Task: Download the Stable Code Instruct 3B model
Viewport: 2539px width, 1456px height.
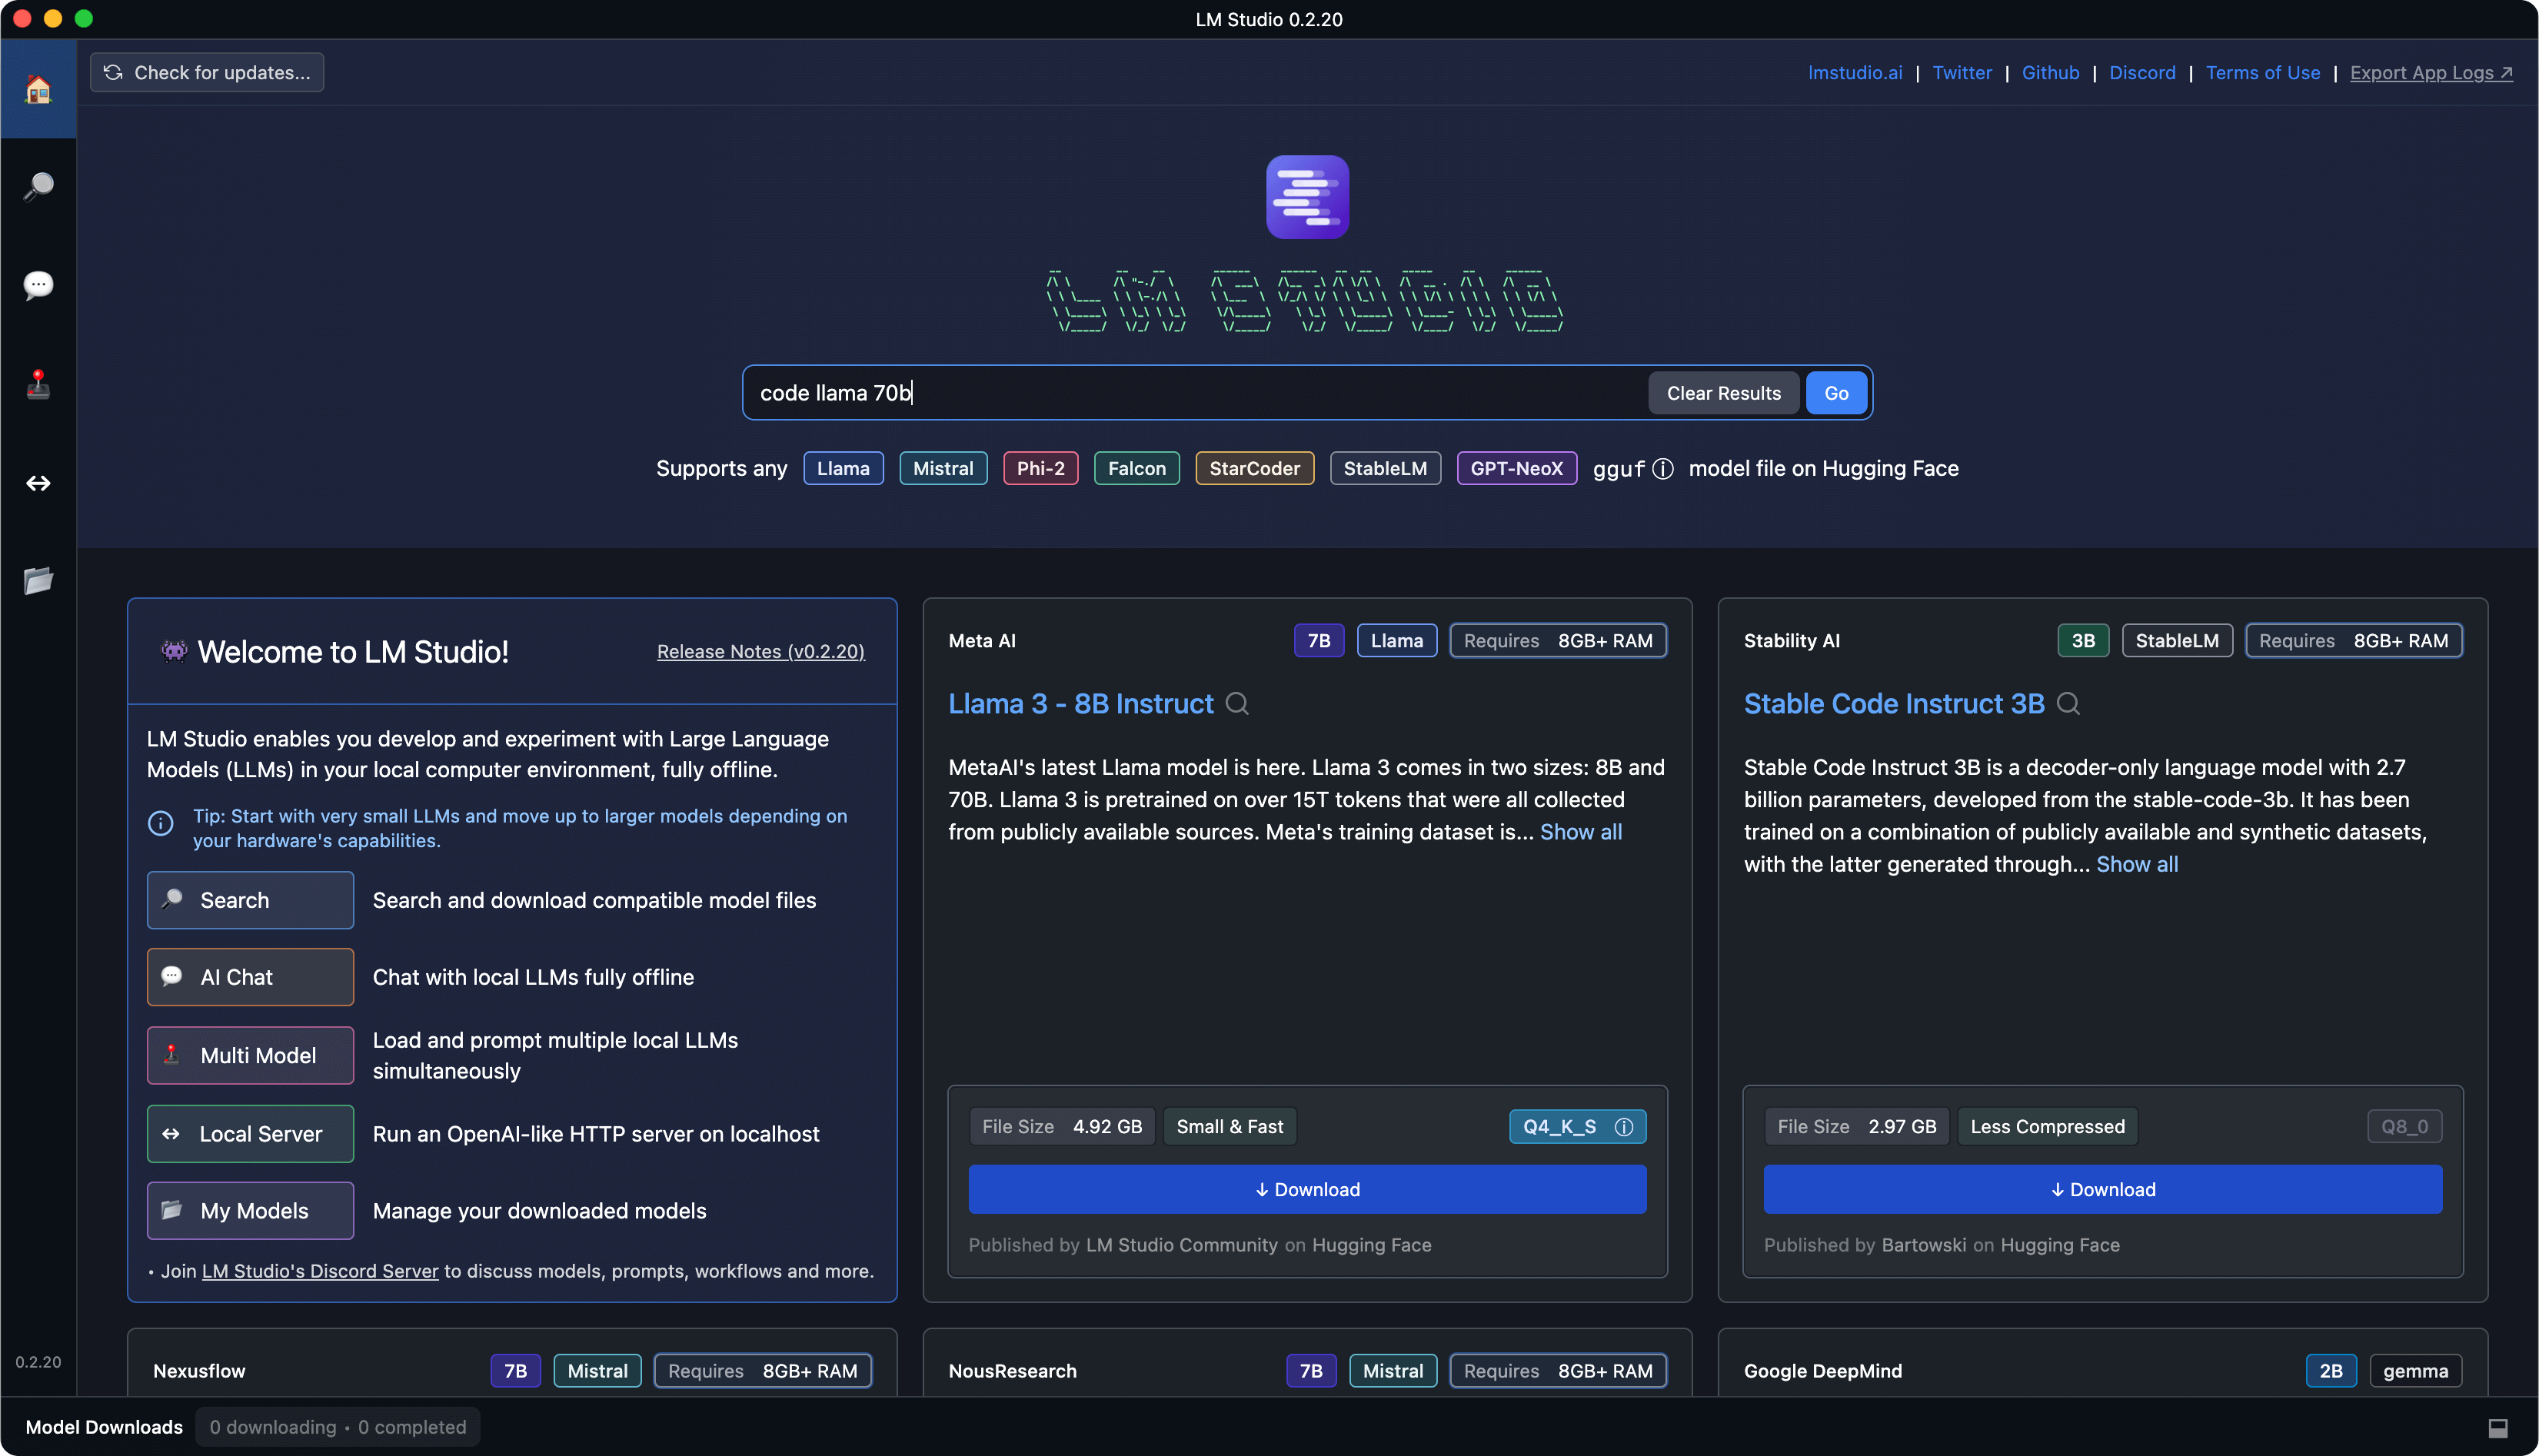Action: 2102,1189
